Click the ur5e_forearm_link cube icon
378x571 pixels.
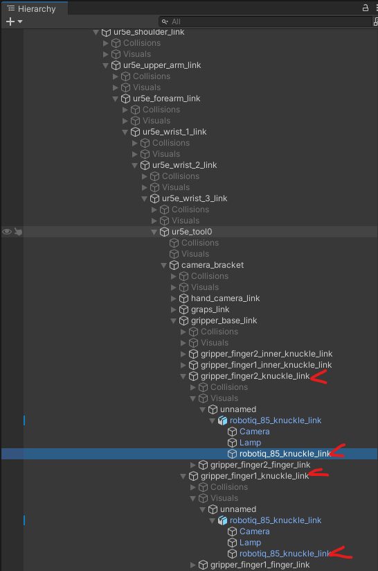(125, 99)
